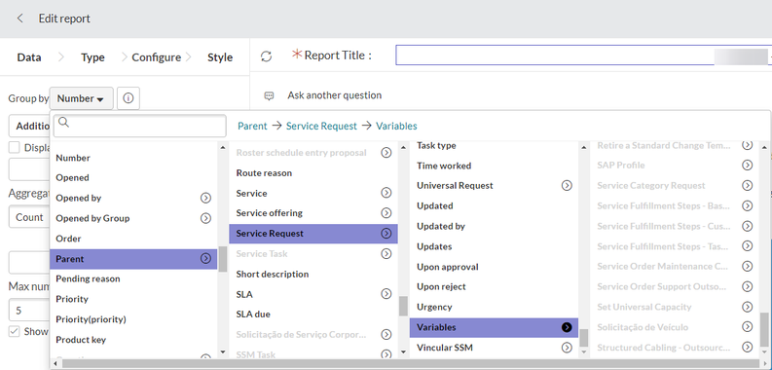
Task: Select the Order field
Action: 68,239
